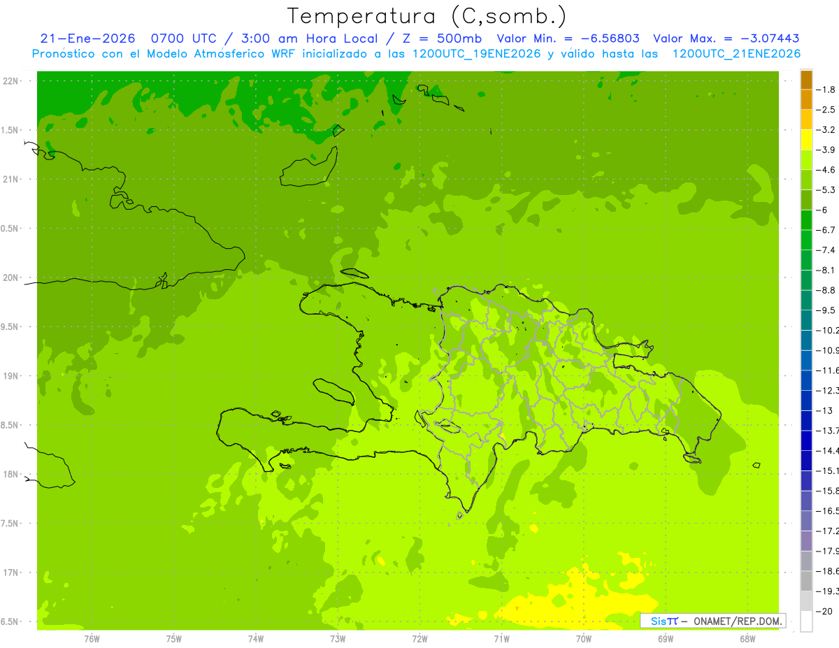This screenshot has height=648, width=839.
Task: Click the '-4.6' colorbar value label
Action: pyautogui.click(x=827, y=170)
